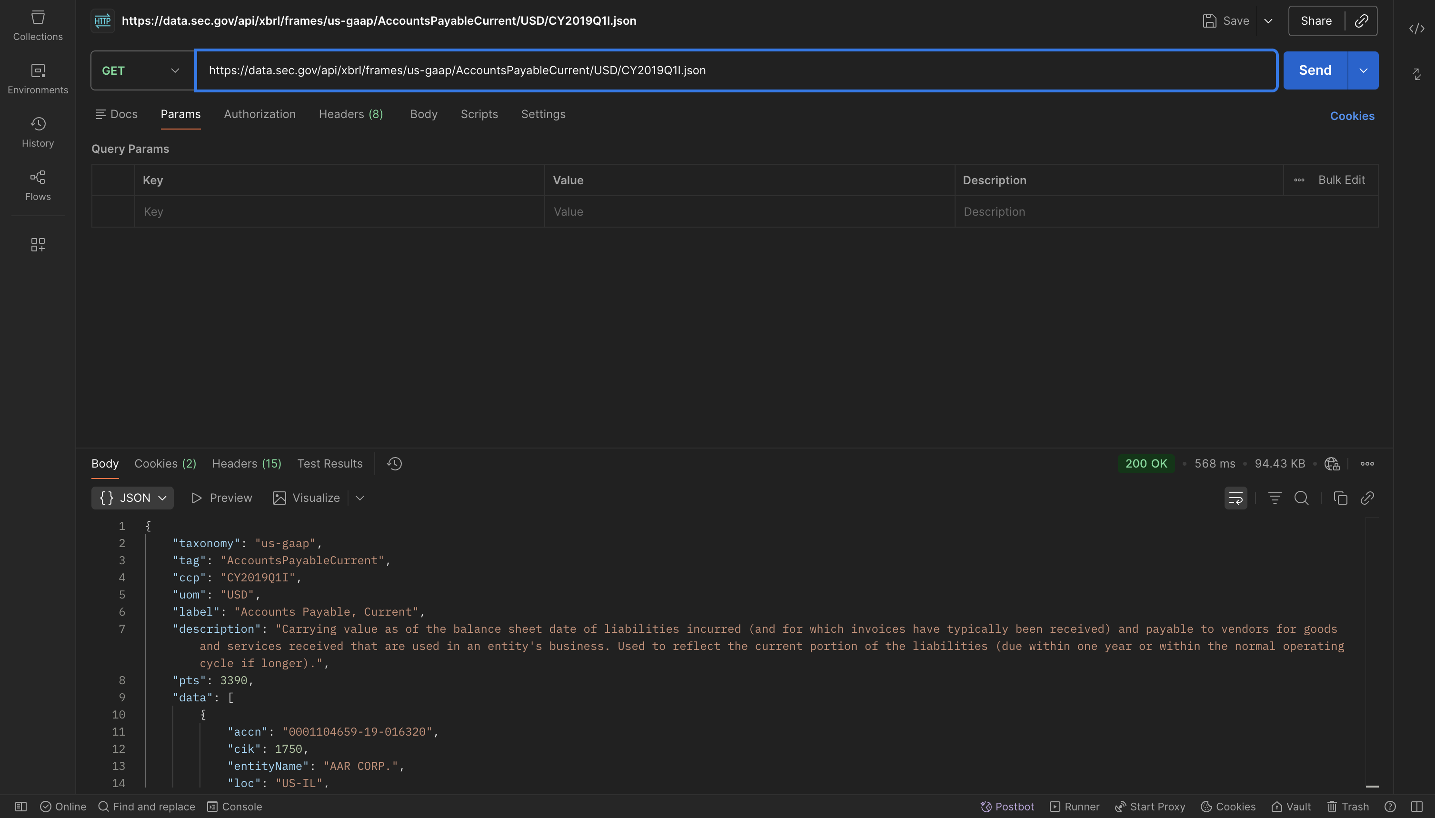Copy request link via chain icon
The image size is (1435, 818).
tap(1361, 21)
